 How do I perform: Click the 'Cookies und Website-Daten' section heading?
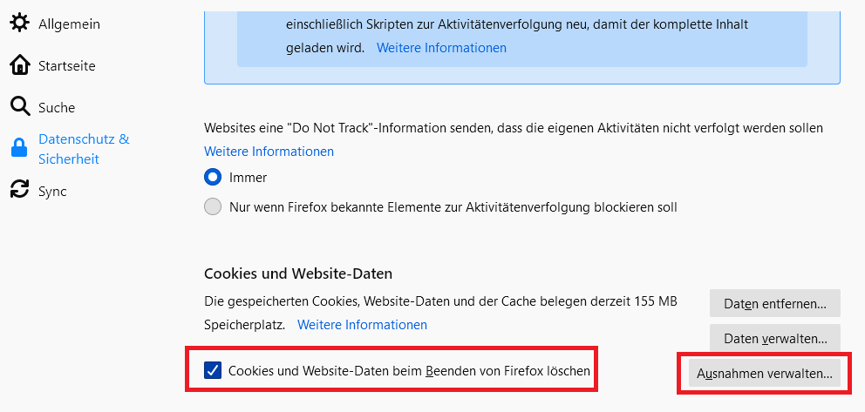[x=298, y=274]
